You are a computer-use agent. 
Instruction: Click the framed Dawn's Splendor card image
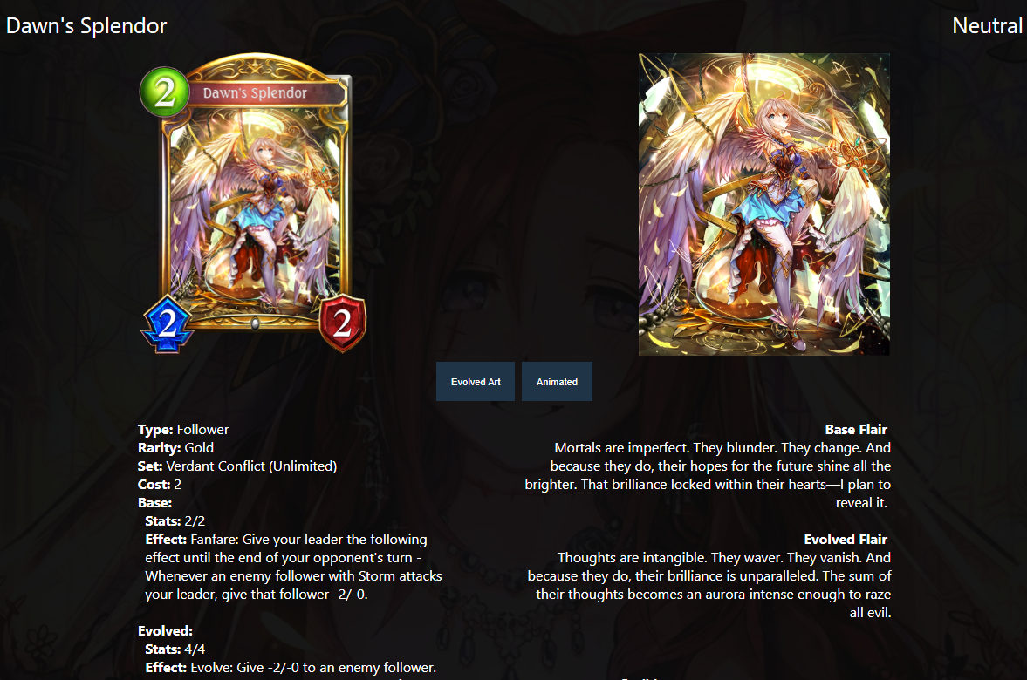pos(253,203)
